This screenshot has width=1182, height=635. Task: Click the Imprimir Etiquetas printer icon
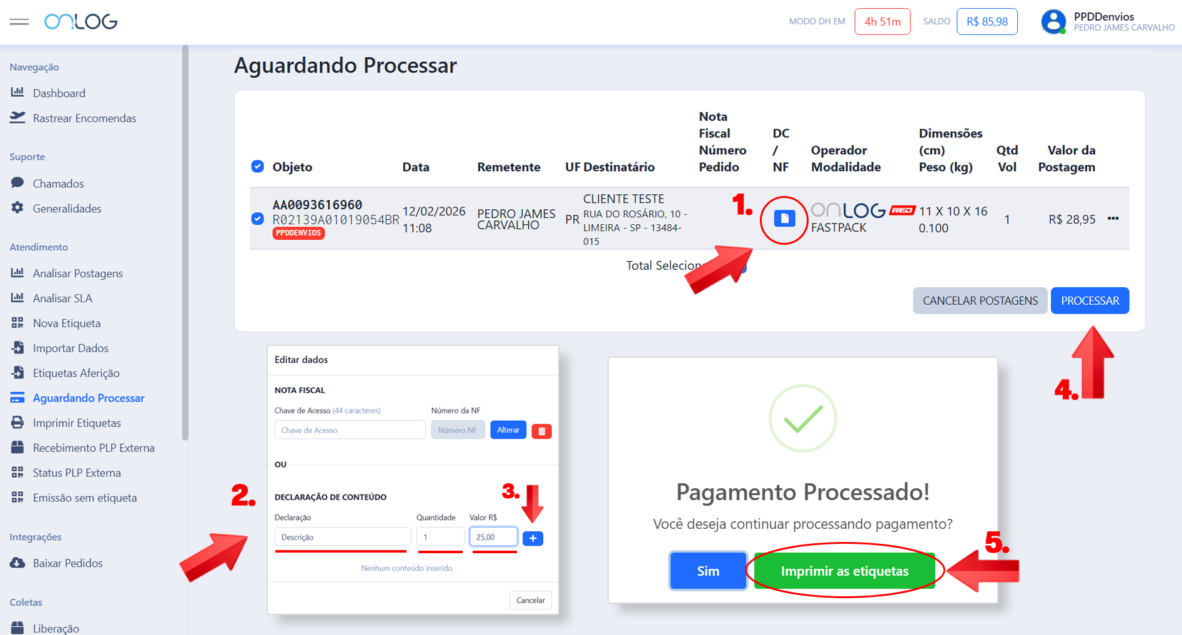(x=17, y=423)
